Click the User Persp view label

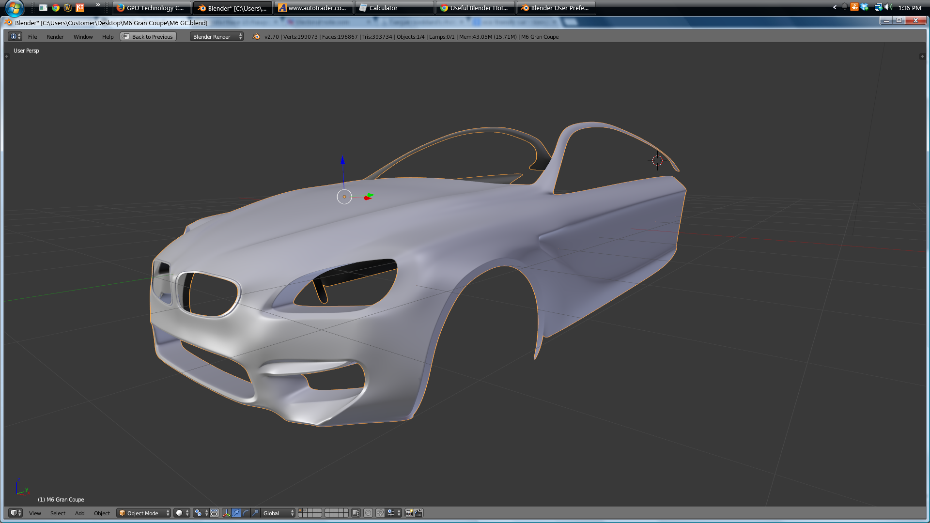pos(26,51)
